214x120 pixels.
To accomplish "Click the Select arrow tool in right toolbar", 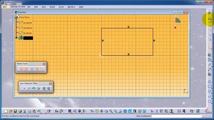I will [x=210, y=47].
